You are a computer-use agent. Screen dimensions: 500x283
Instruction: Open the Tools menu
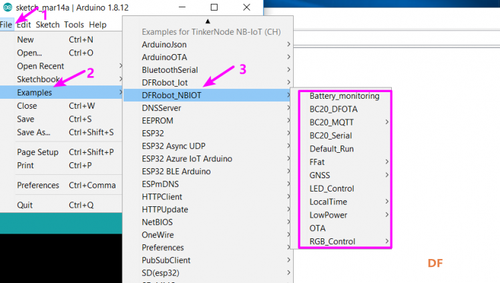(73, 25)
